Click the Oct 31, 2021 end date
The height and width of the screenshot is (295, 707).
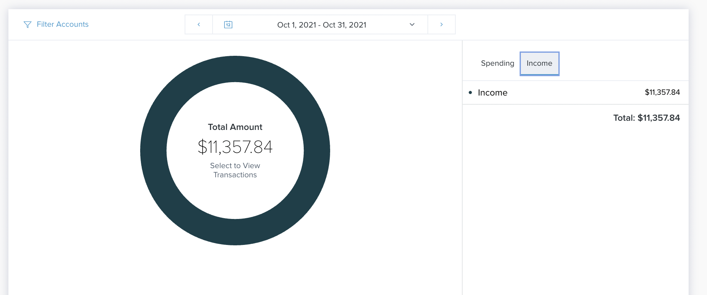345,25
